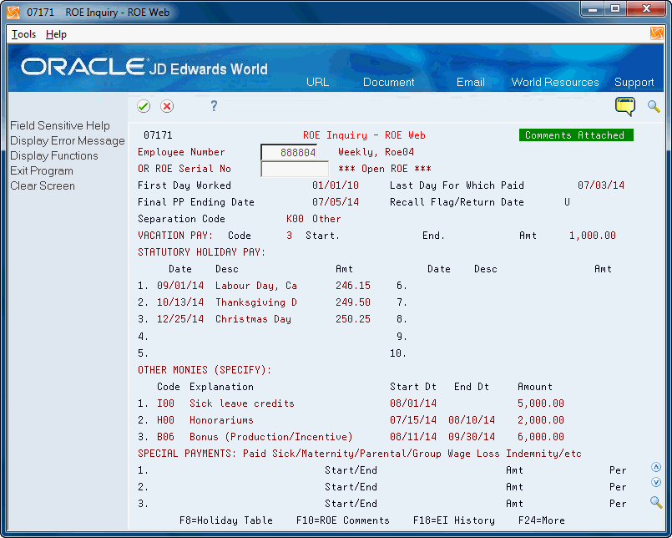The height and width of the screenshot is (538, 672).
Task: Click F18=EI History function key
Action: click(x=454, y=520)
